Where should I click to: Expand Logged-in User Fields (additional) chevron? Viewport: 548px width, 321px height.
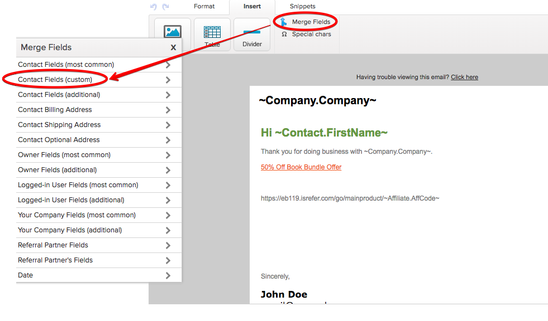pyautogui.click(x=168, y=201)
